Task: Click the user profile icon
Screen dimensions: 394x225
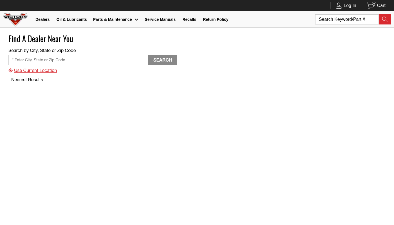Action: 339,6
